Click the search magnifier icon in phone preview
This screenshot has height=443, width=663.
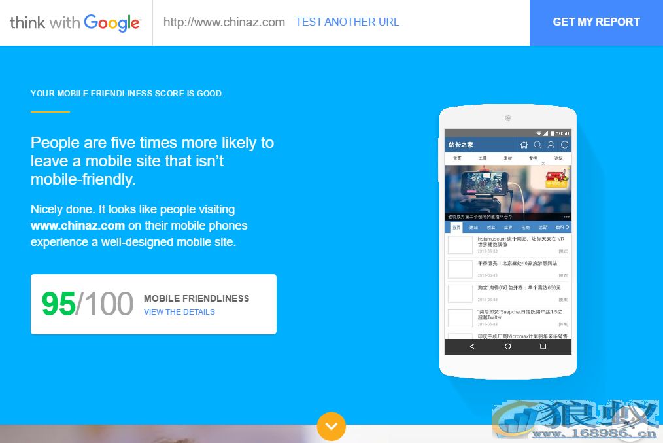[537, 145]
